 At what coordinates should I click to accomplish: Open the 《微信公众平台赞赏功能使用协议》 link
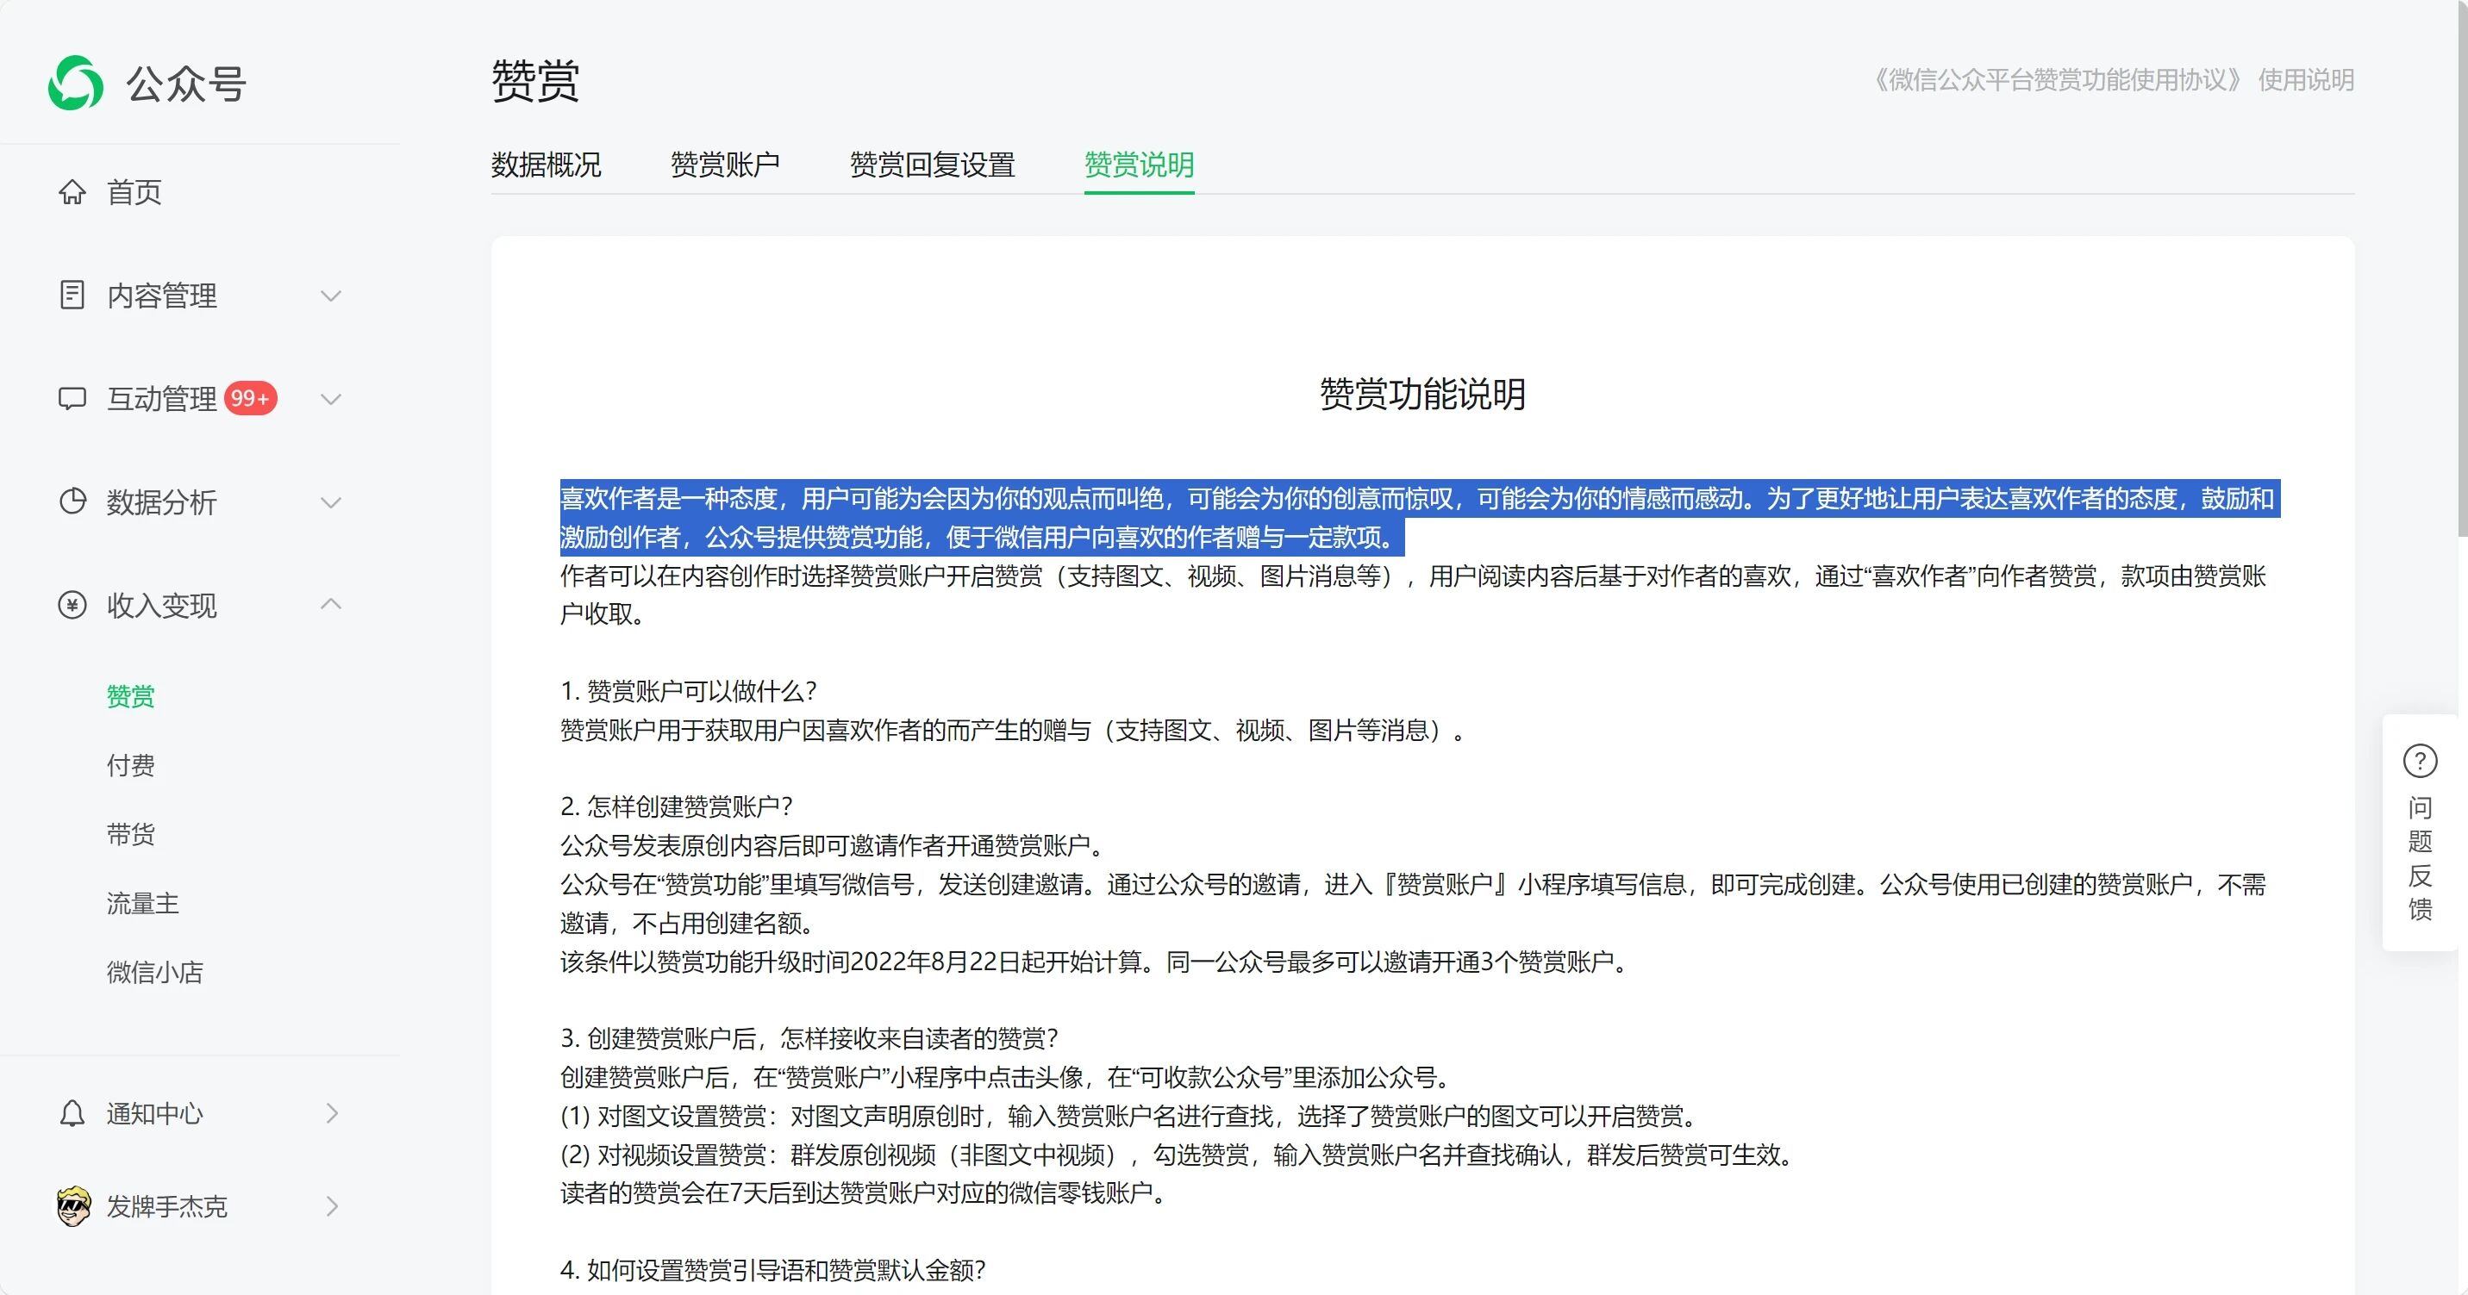pyautogui.click(x=2056, y=79)
